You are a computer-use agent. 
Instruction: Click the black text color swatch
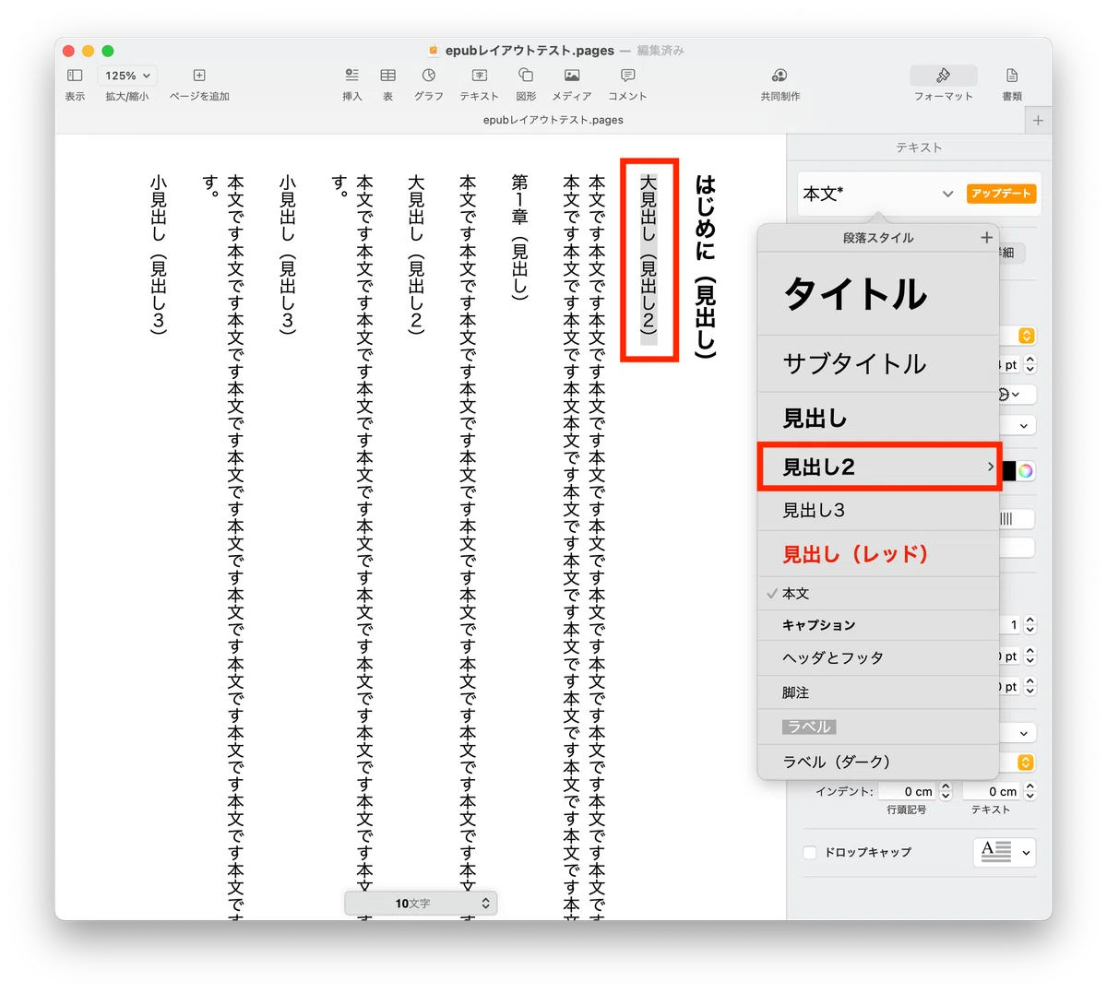point(1009,471)
